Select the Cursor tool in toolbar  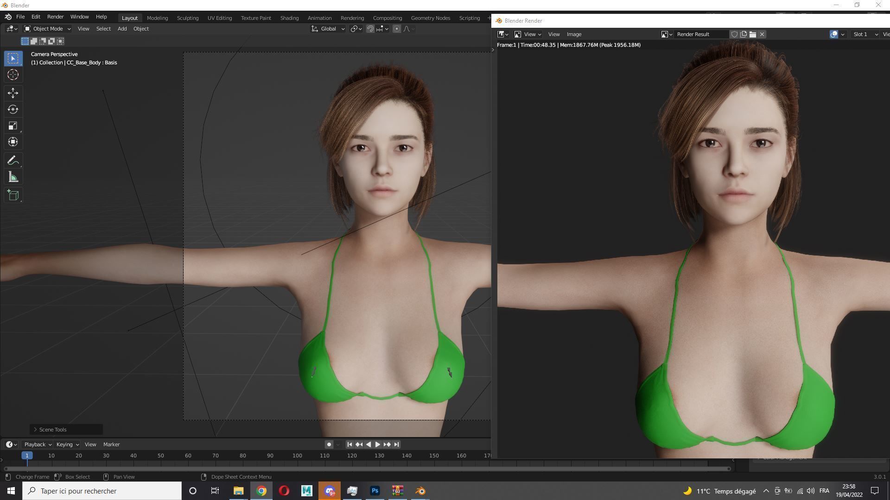[13, 75]
